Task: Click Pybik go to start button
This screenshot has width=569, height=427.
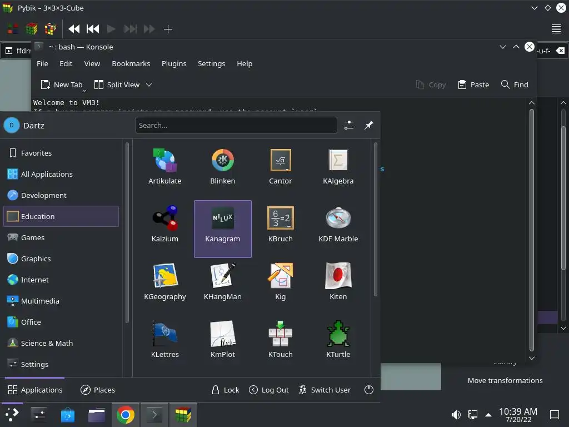Action: point(93,29)
